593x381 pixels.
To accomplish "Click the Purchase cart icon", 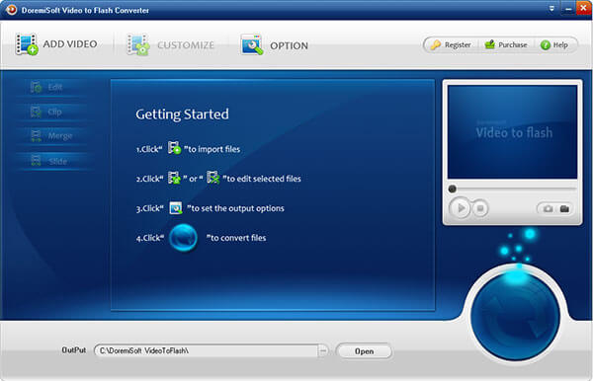I will [x=490, y=44].
